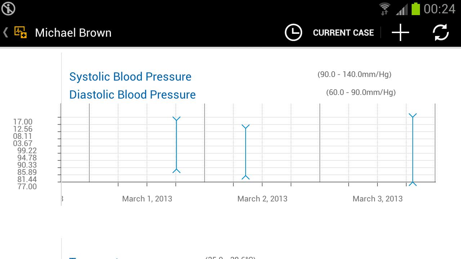Tap the Wi-Fi status icon

pyautogui.click(x=385, y=9)
